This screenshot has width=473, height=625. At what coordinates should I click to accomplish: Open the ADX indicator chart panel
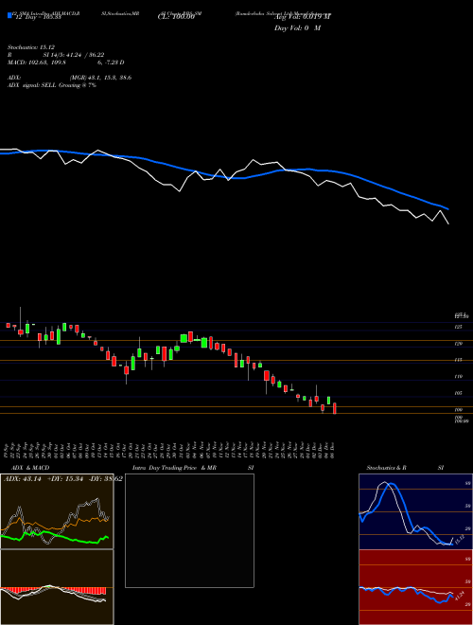pos(57,511)
